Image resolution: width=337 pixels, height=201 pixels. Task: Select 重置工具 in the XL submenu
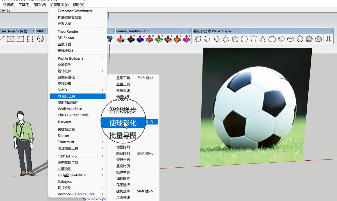point(133,84)
